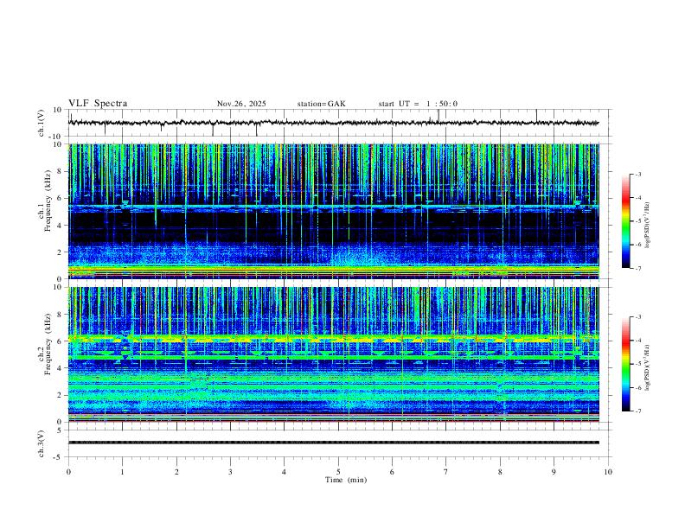This screenshot has height=529, width=685.
Task: Click the upper color bar's "log(PSD)" label
Action: pyautogui.click(x=648, y=226)
